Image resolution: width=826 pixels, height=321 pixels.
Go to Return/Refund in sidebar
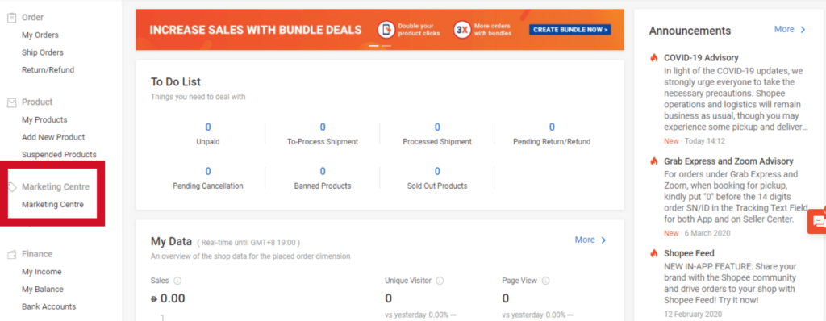coord(48,70)
